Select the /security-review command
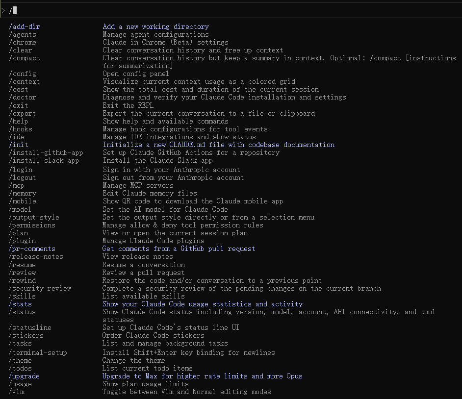Screen dimensions: 462x399 click(x=40, y=288)
